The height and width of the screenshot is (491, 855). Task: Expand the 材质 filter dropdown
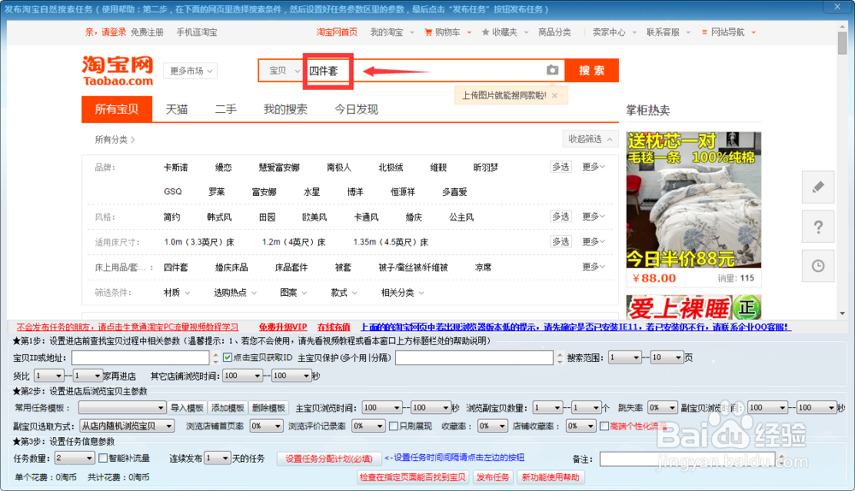(x=177, y=293)
